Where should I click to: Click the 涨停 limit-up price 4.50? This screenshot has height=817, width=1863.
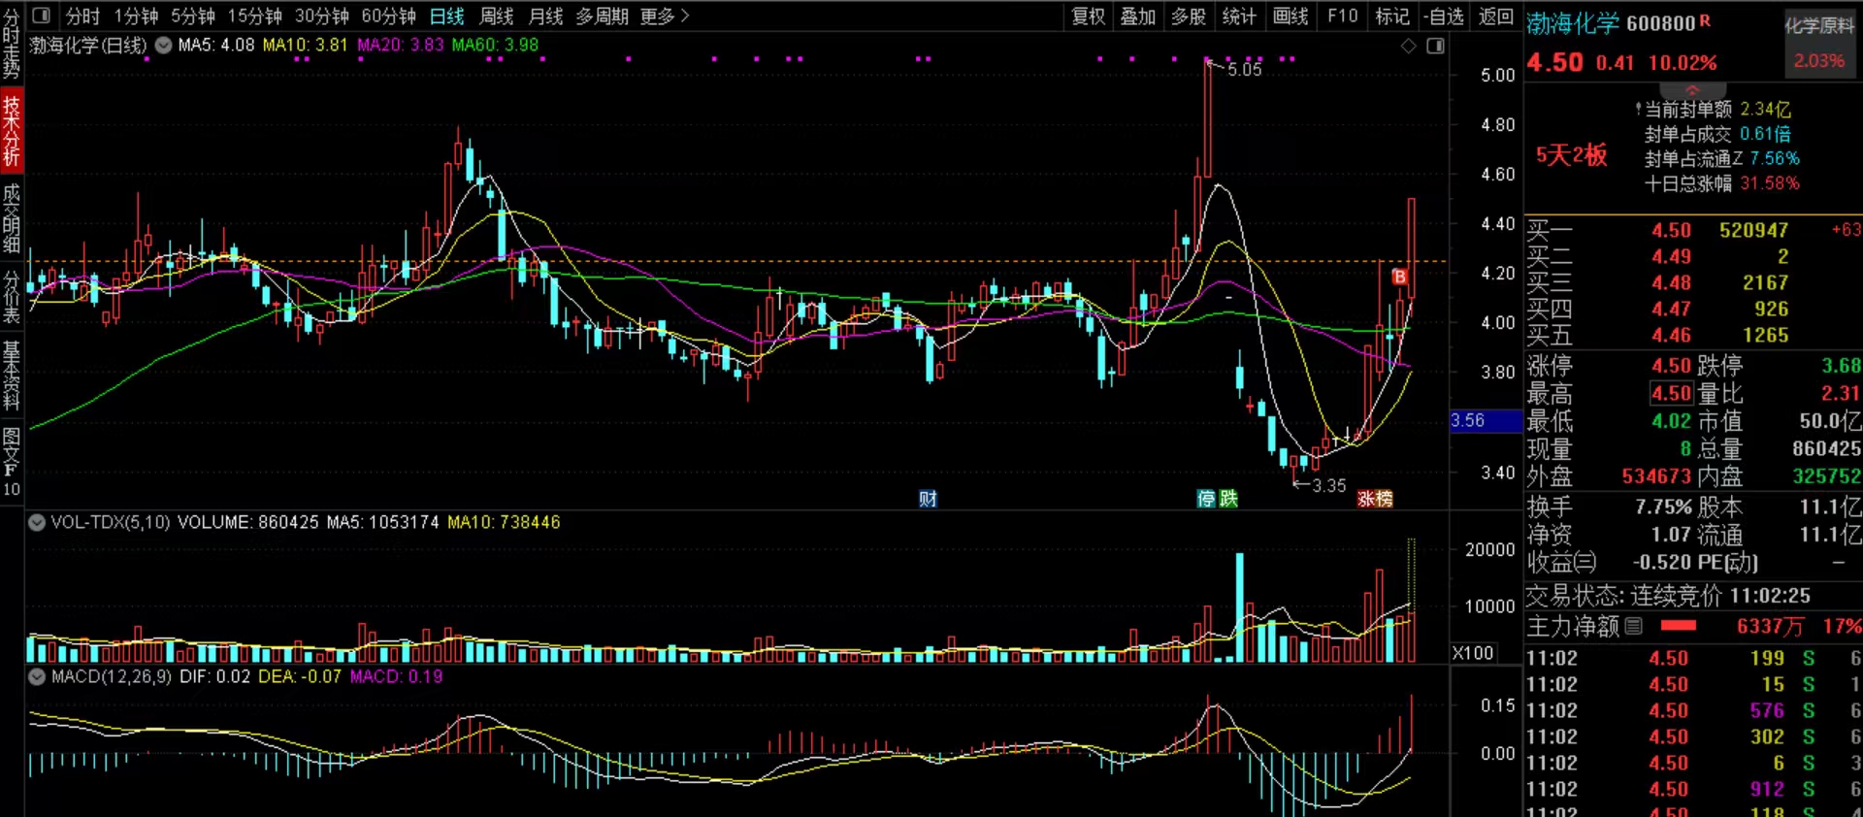point(1671,366)
